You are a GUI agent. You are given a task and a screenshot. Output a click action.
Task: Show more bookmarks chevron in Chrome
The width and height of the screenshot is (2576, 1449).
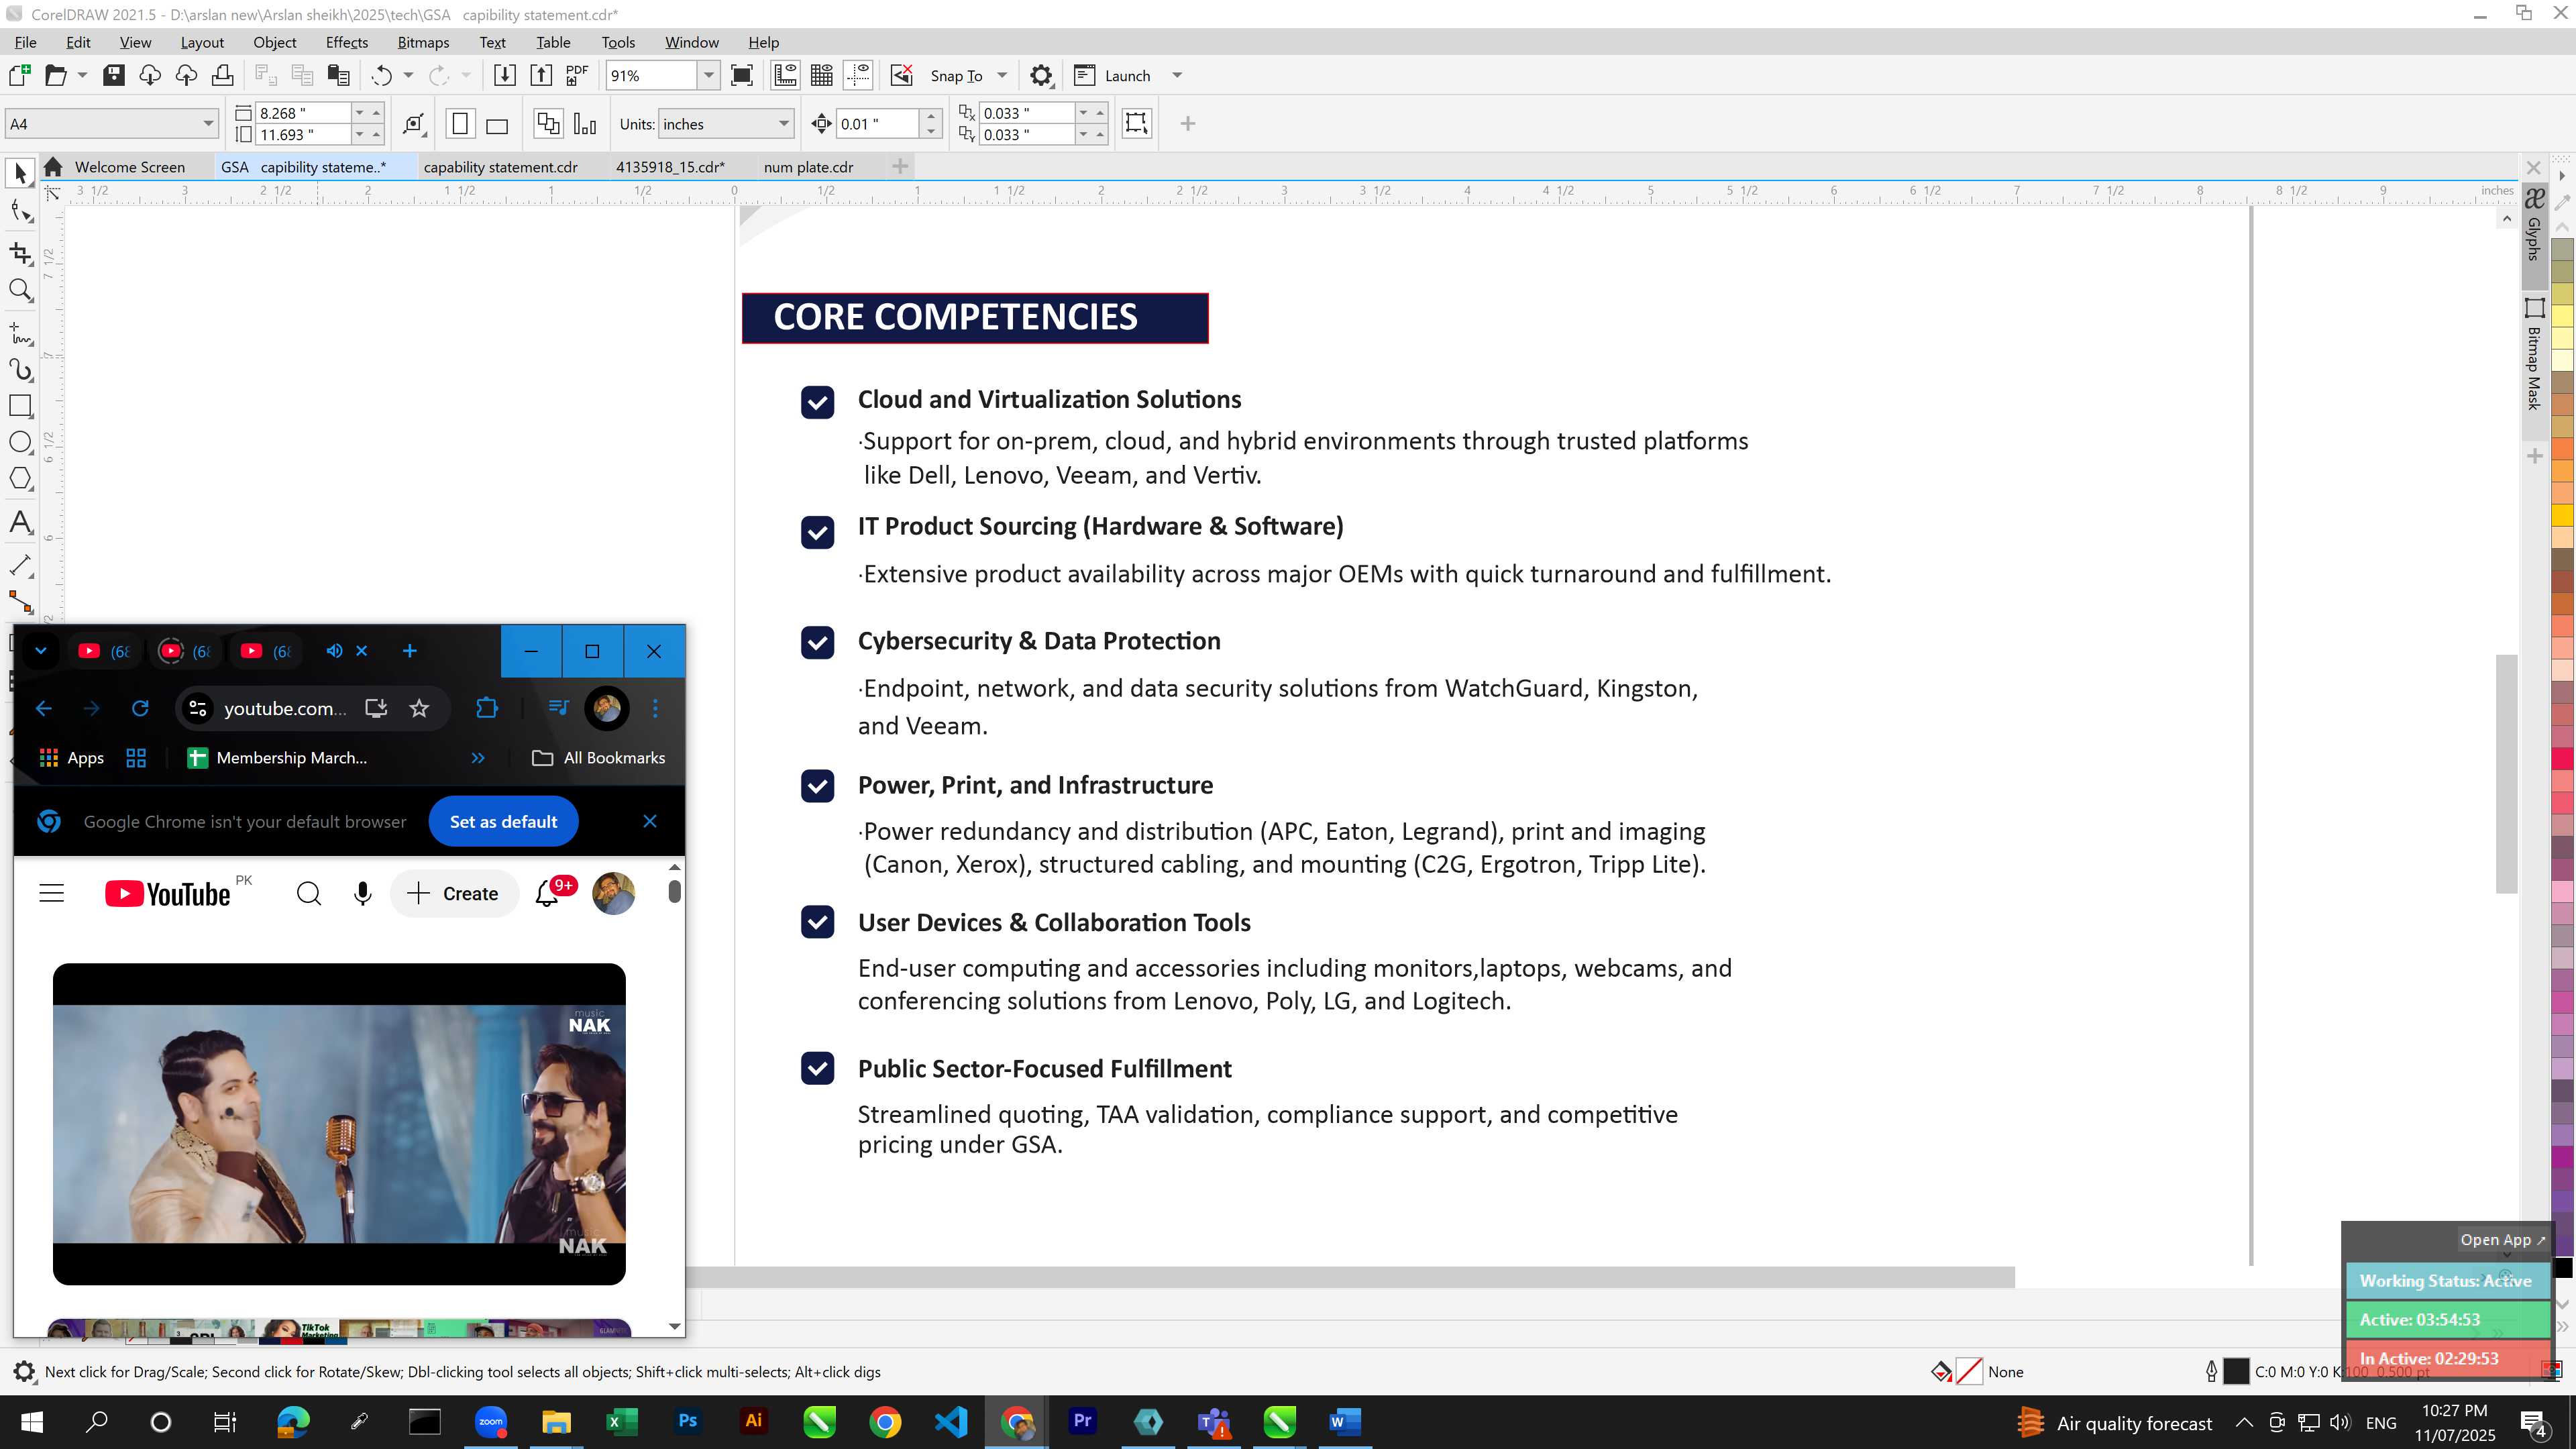(x=478, y=758)
